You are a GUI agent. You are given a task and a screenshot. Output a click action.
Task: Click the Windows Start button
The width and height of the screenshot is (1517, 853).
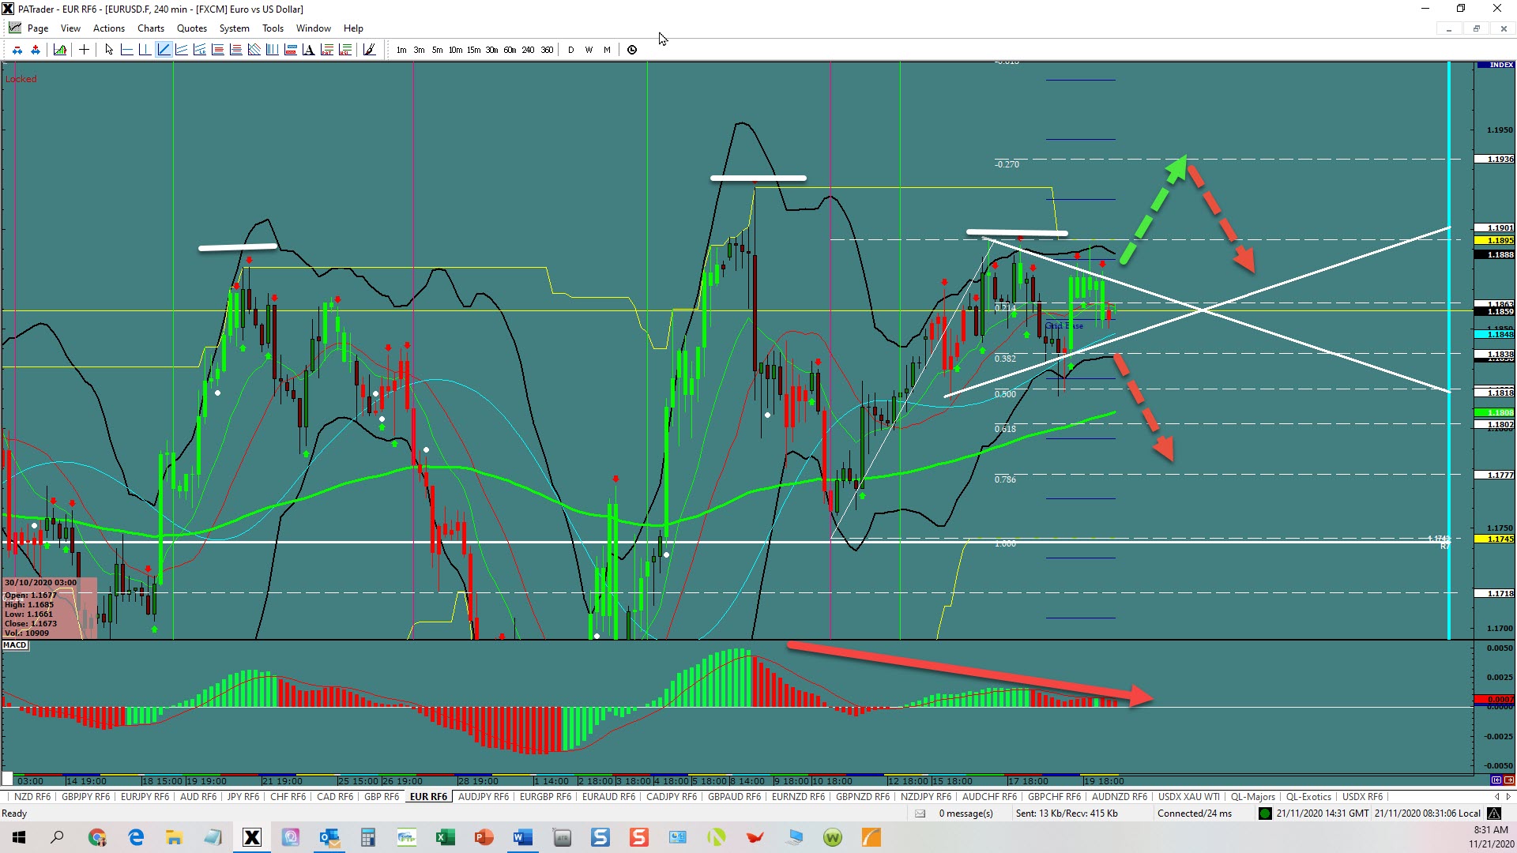tap(19, 837)
